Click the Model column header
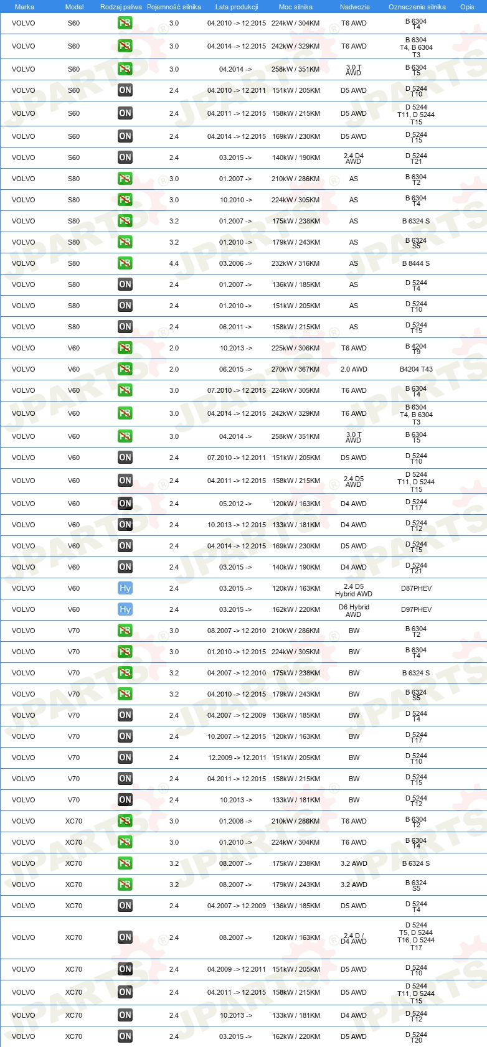This screenshot has height=1047, width=487. pyautogui.click(x=74, y=7)
